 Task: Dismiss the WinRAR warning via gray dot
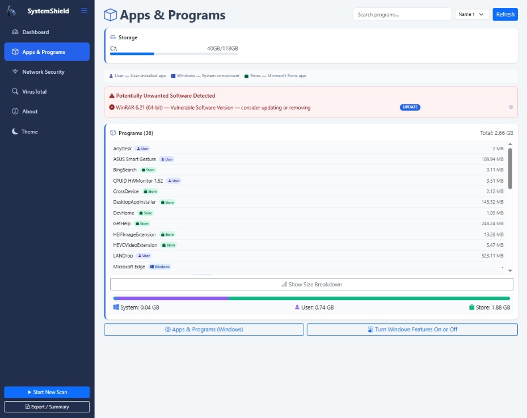pos(511,107)
